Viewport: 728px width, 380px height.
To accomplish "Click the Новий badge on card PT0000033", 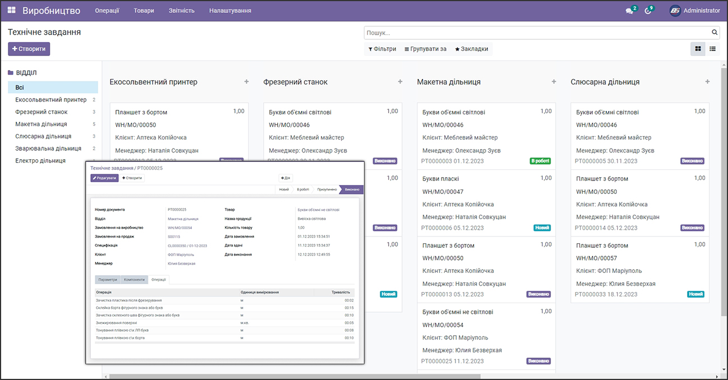I will click(696, 294).
